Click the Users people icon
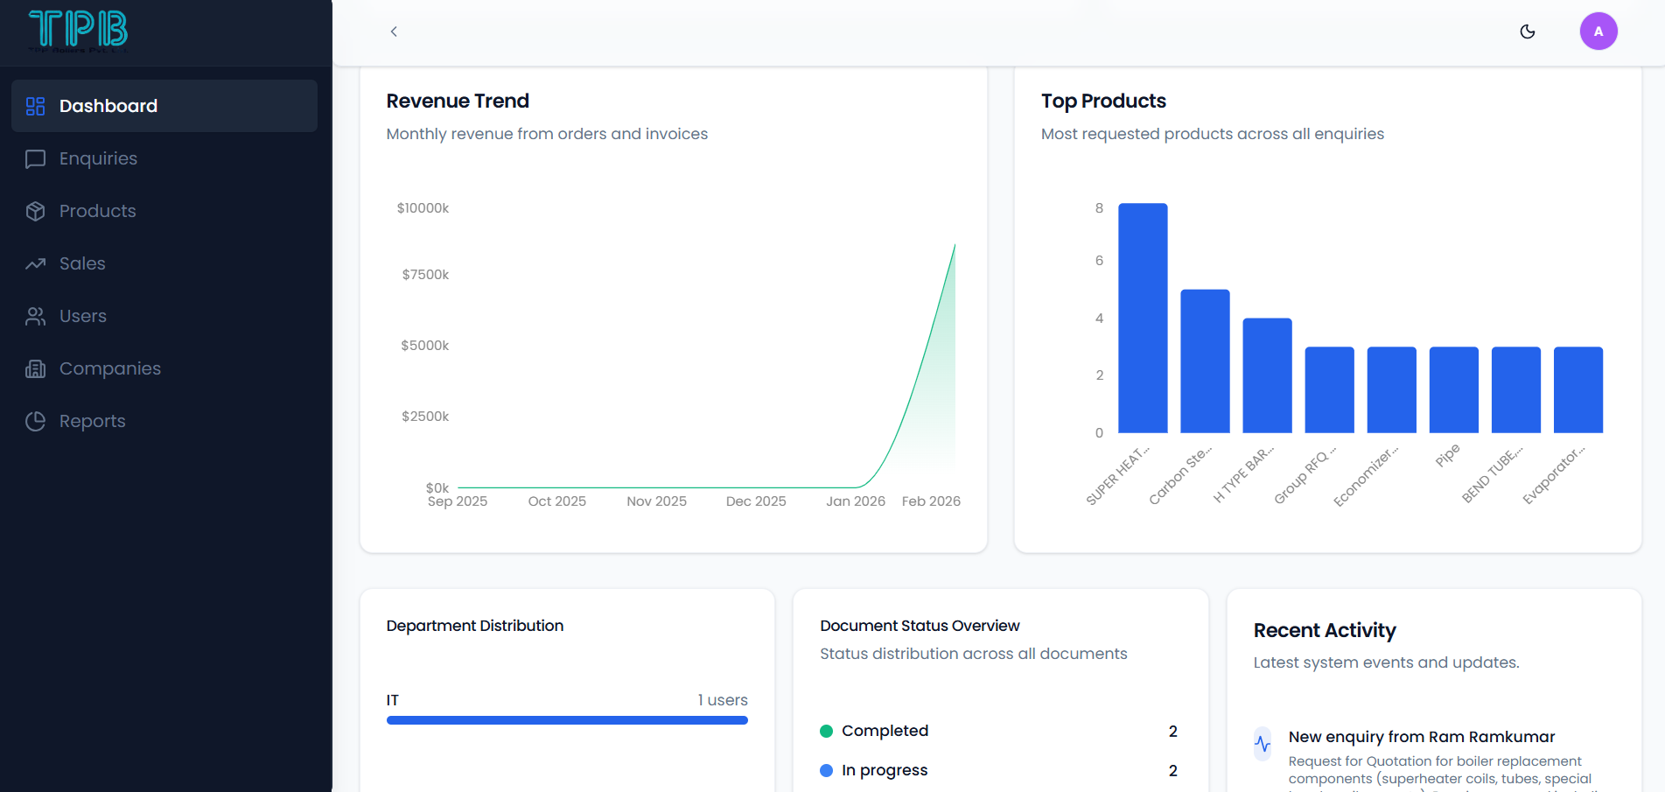Image resolution: width=1665 pixels, height=792 pixels. (35, 316)
